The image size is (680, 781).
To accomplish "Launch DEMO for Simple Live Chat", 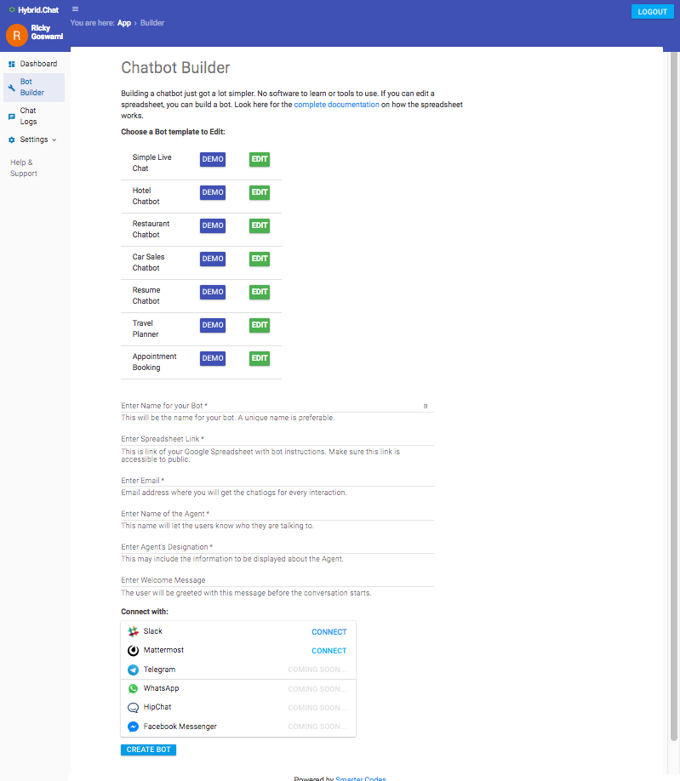I will 213,159.
